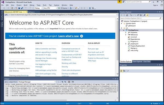Toggle Show All Files in Solution Explorer
Screen dimensions: 164x105
(141, 15)
